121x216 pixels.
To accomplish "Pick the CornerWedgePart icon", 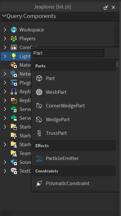I will [x=39, y=106].
